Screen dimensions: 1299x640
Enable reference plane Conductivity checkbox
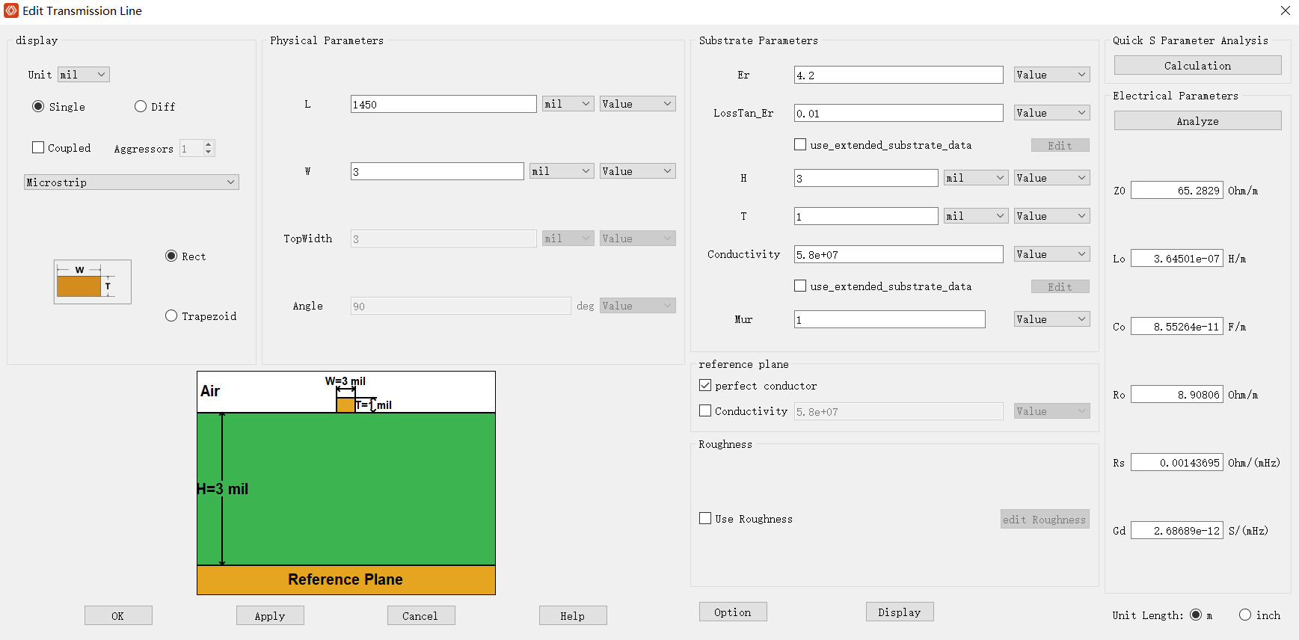pyautogui.click(x=705, y=410)
